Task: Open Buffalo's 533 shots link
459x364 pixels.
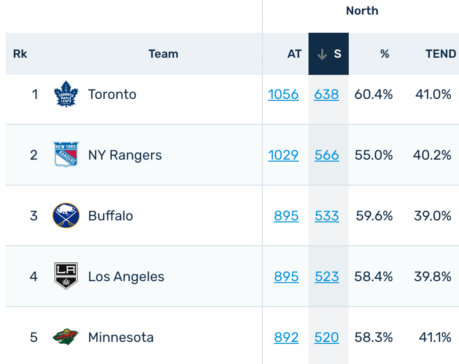Action: 327,216
